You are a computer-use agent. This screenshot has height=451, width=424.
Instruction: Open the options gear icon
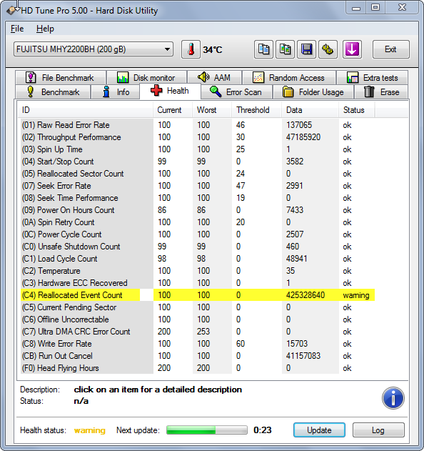[x=328, y=49]
